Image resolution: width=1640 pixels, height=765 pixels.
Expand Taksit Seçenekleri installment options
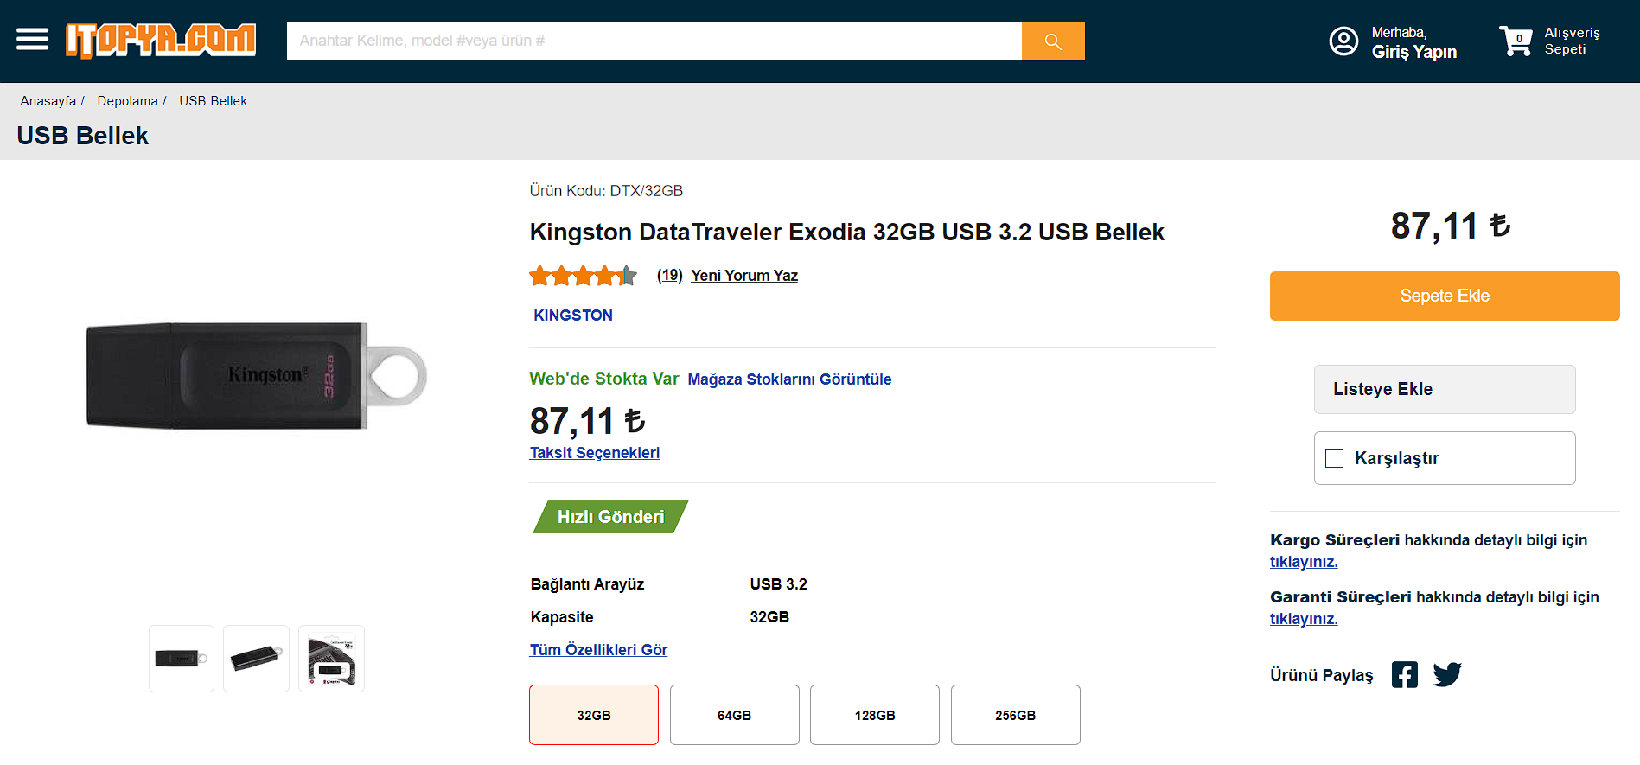click(594, 453)
